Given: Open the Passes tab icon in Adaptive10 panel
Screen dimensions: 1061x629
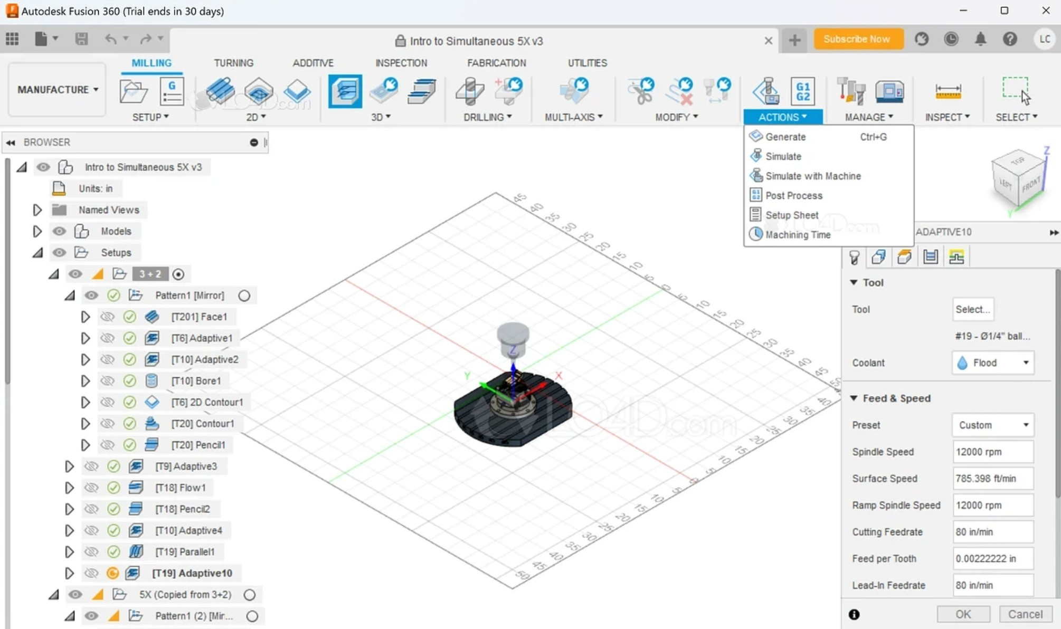Looking at the screenshot, I should (931, 257).
